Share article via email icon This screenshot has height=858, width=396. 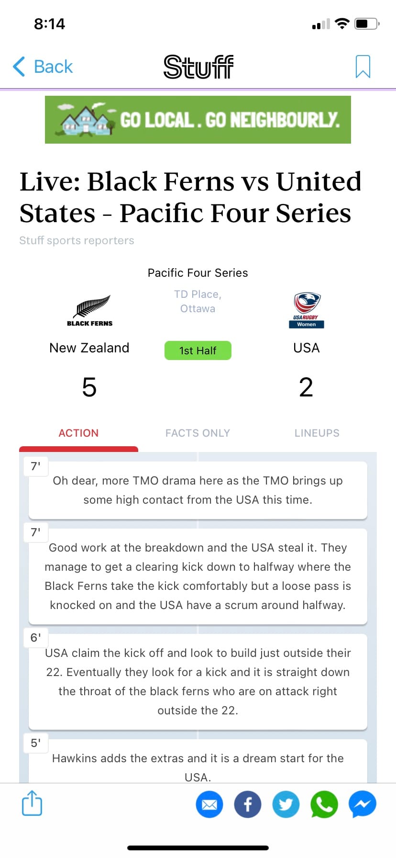209,804
